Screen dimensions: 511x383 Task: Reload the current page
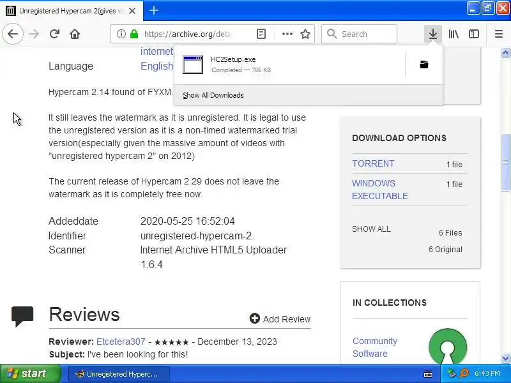54,34
